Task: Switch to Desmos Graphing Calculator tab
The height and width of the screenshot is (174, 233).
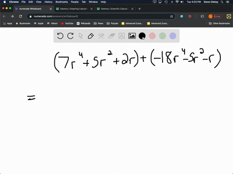Action: (x=74, y=9)
